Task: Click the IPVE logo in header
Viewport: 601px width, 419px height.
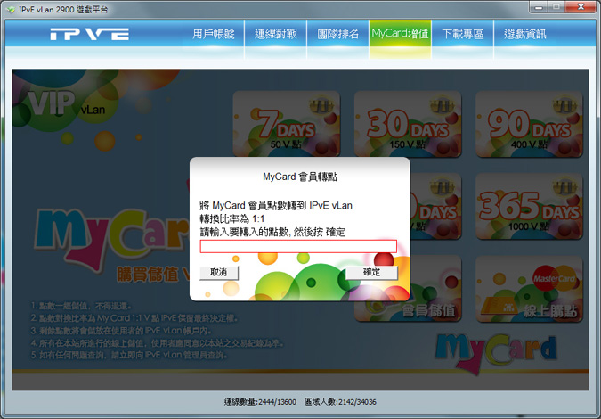Action: click(89, 34)
